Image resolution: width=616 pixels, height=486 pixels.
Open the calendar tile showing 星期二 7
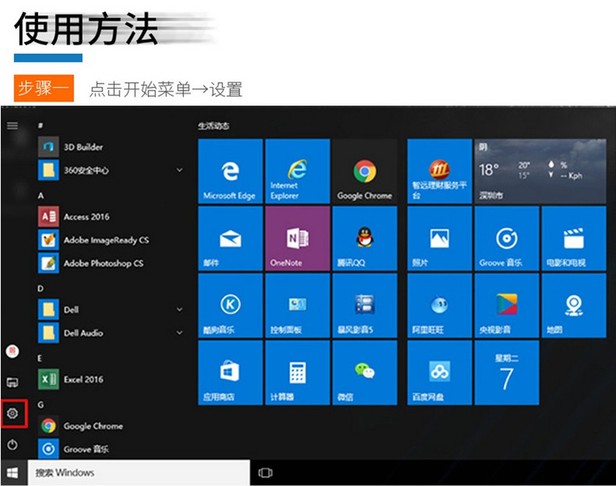click(507, 373)
